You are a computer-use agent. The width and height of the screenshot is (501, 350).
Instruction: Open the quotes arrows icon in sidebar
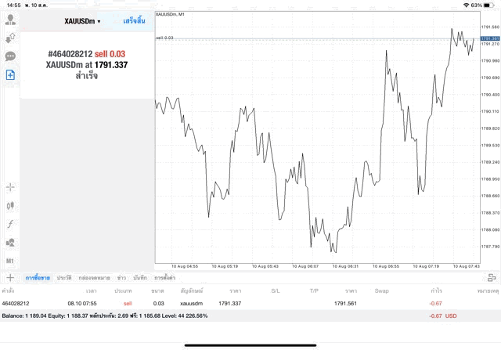pyautogui.click(x=11, y=37)
